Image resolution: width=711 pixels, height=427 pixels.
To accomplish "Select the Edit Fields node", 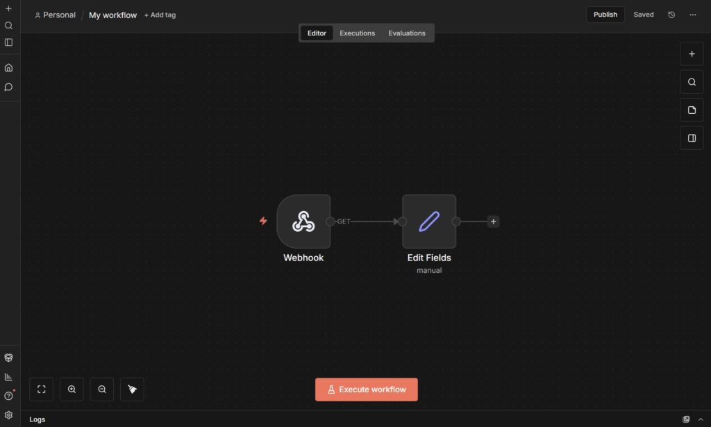I will point(429,221).
